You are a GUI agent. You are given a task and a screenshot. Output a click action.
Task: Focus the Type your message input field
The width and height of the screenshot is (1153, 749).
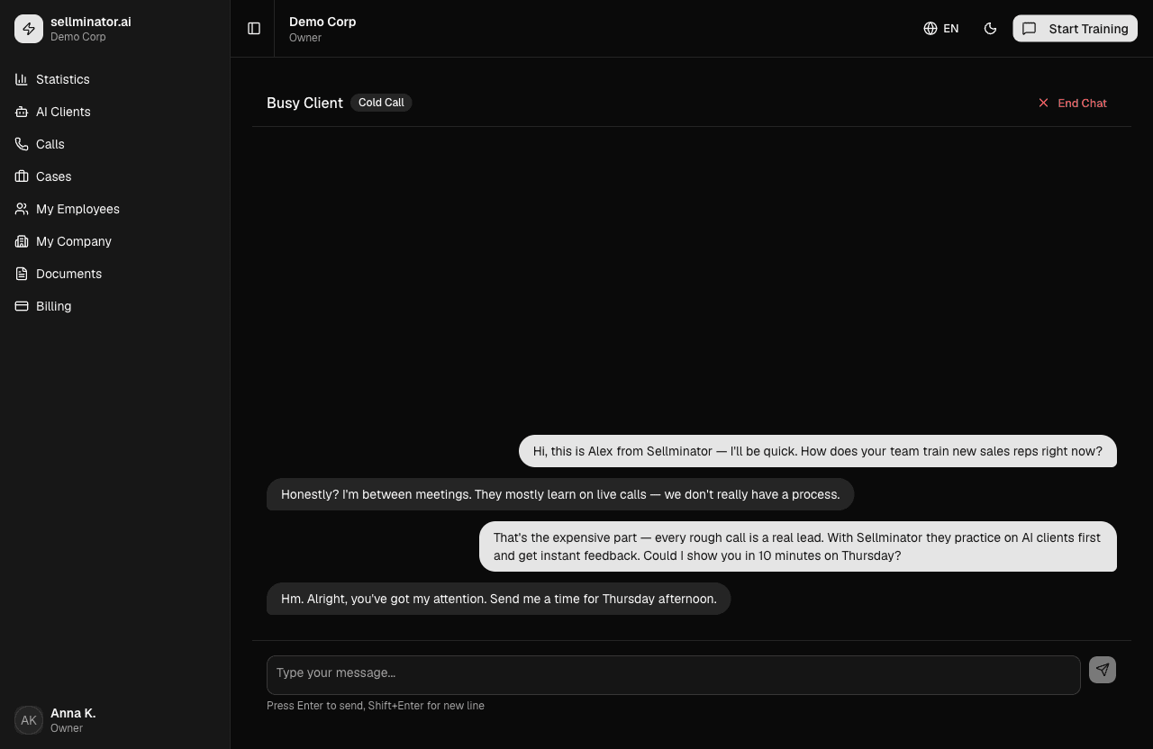click(x=674, y=675)
